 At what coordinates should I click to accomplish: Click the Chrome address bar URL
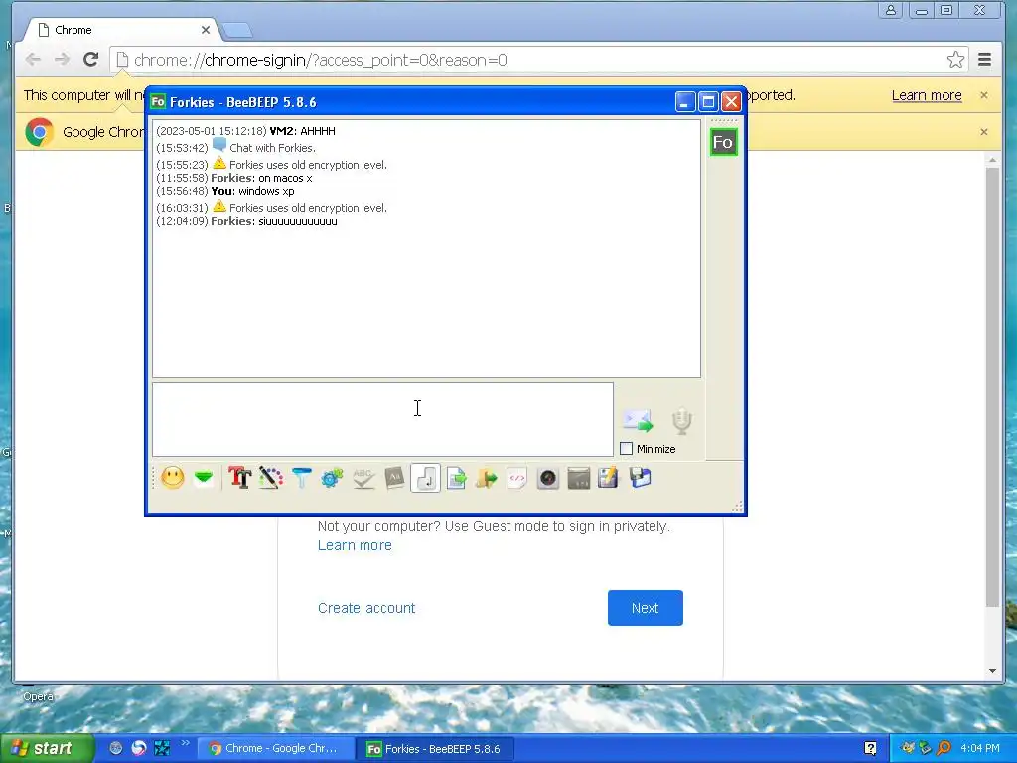click(321, 60)
